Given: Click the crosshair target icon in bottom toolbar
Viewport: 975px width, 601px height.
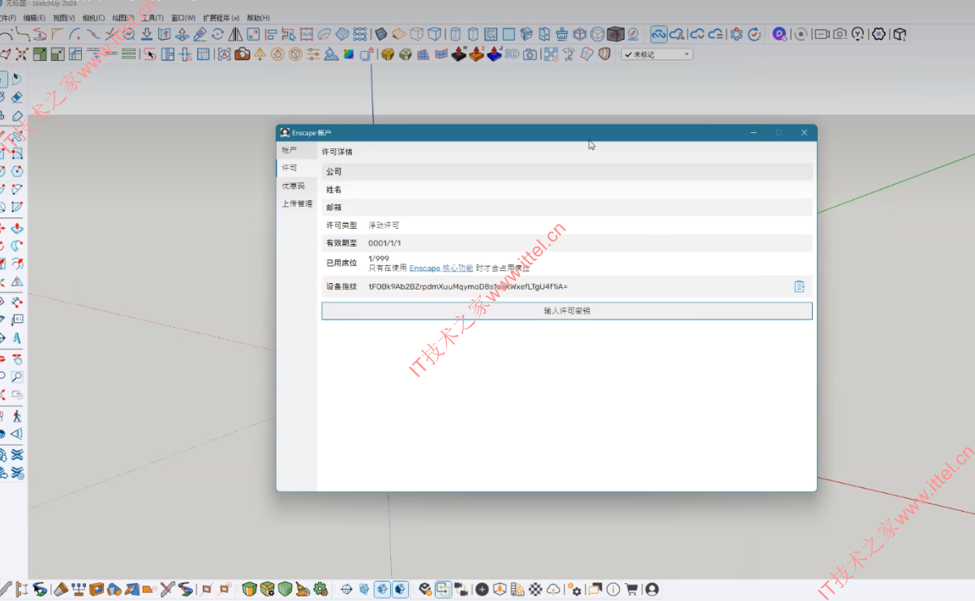Looking at the screenshot, I should point(346,589).
